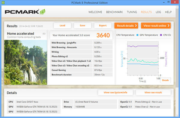Click the arrow on Result details button
The image size is (180, 118).
[136, 26]
